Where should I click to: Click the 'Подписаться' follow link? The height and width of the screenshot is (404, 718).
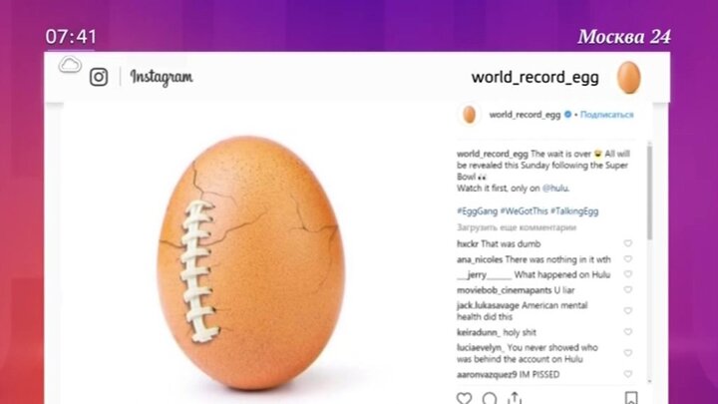(606, 115)
